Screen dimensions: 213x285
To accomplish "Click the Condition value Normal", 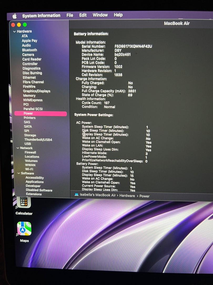I will (x=109, y=107).
